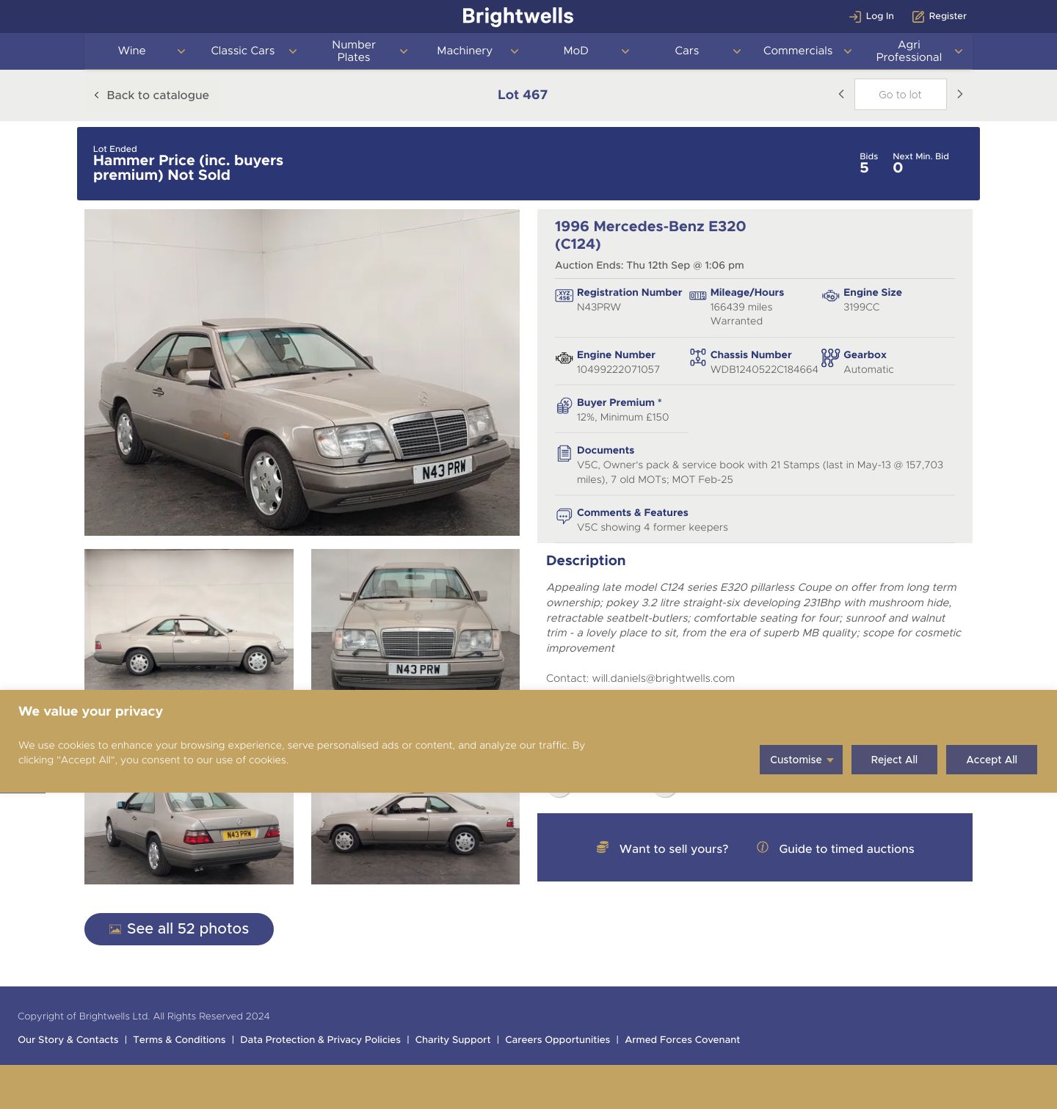Viewport: 1057px width, 1109px height.
Task: Click the Engine Size icon
Action: click(x=830, y=296)
